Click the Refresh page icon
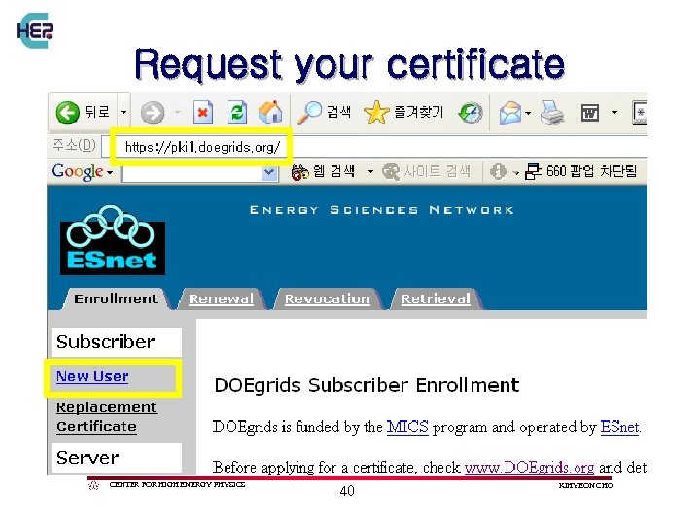Image resolution: width=700 pixels, height=525 pixels. (x=237, y=112)
